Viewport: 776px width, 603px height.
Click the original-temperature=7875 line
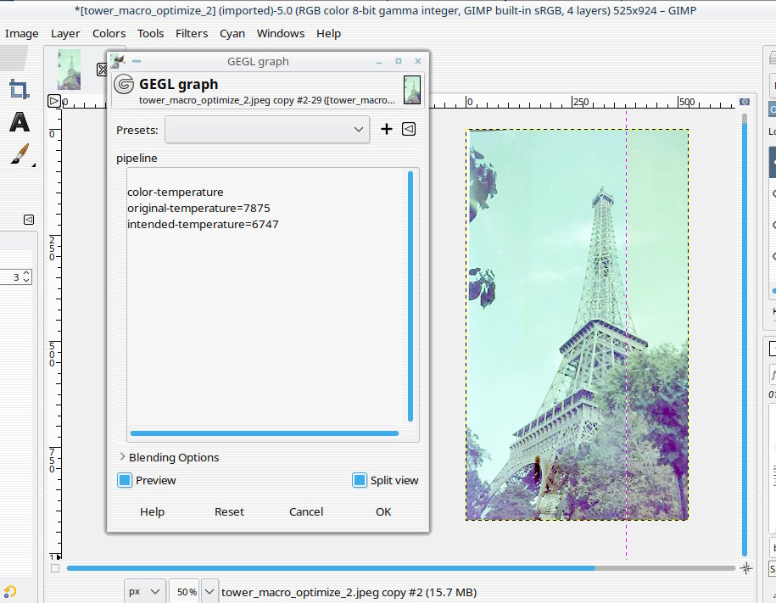198,208
